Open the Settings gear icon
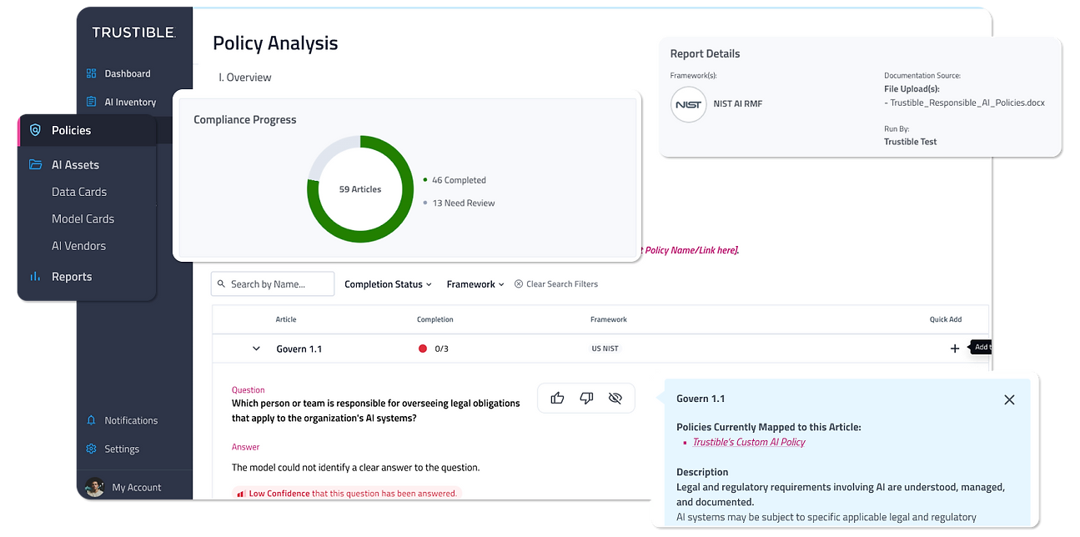Screen dimensions: 1080x537 92,449
